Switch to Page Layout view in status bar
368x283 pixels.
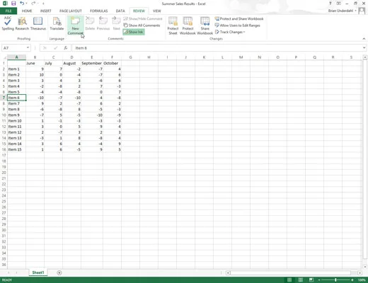coord(300,280)
